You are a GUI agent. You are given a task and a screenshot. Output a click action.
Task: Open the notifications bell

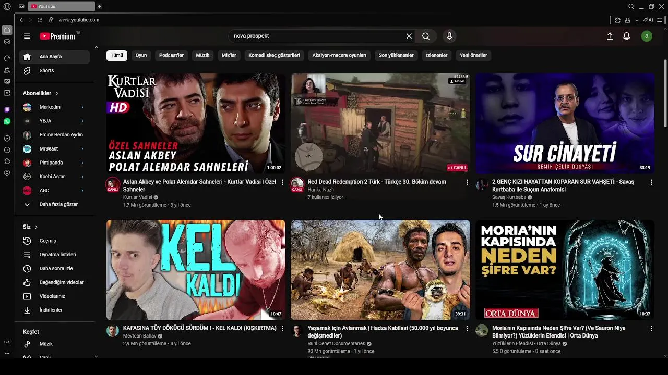(x=626, y=36)
